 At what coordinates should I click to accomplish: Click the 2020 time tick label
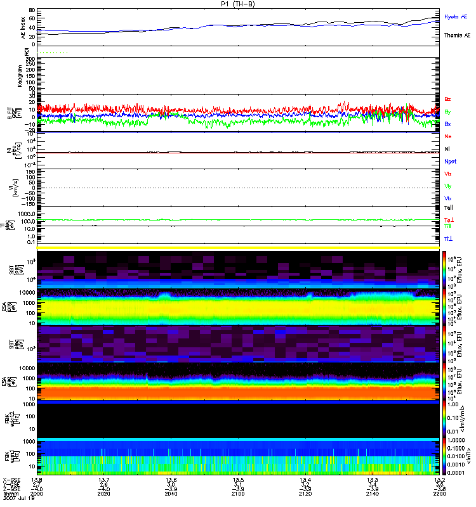(103, 494)
